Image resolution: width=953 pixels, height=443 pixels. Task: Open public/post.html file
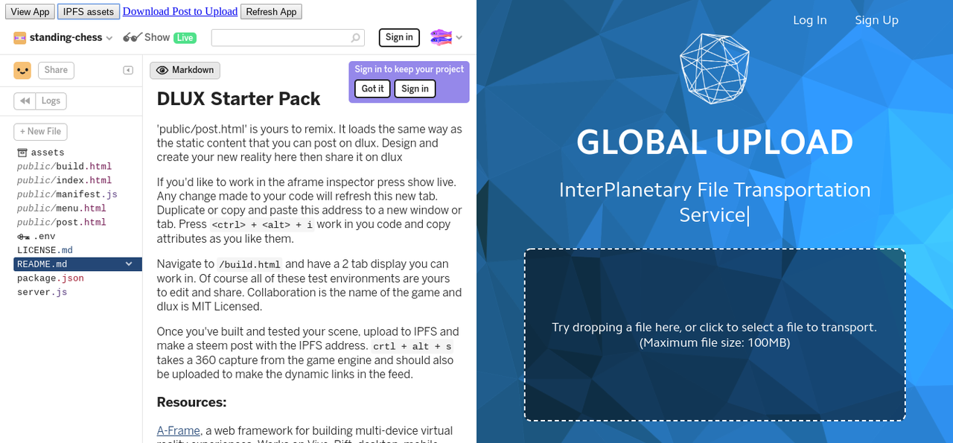(62, 223)
